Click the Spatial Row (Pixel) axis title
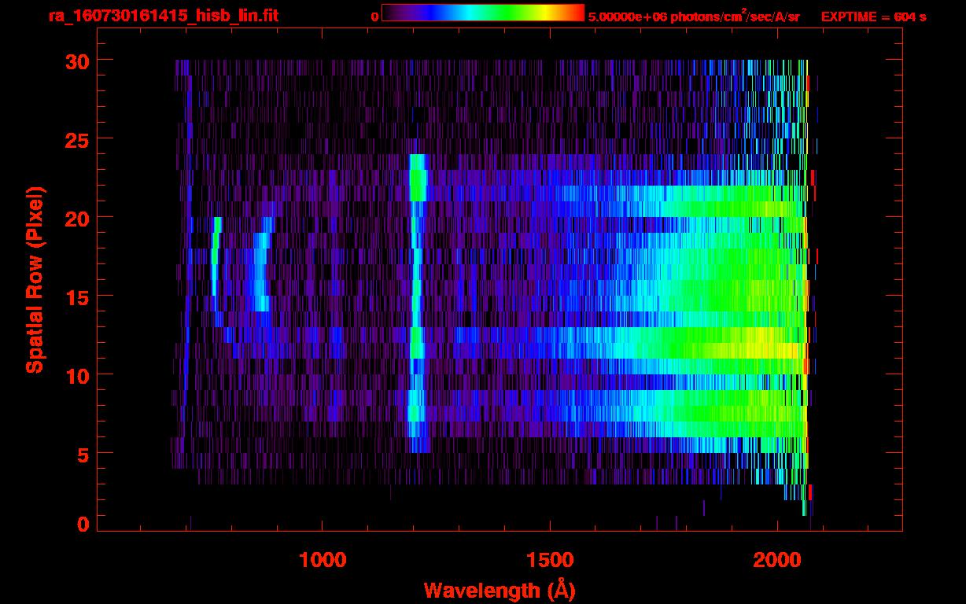Viewport: 966px width, 604px height. tap(35, 279)
